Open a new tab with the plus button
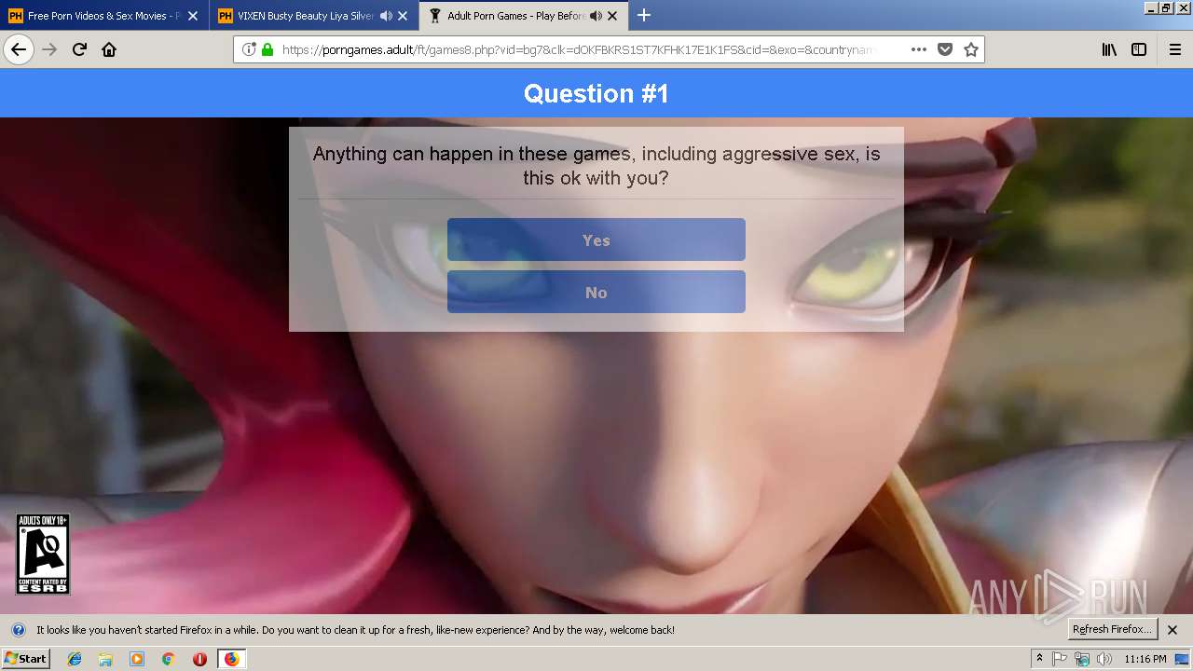 644,15
